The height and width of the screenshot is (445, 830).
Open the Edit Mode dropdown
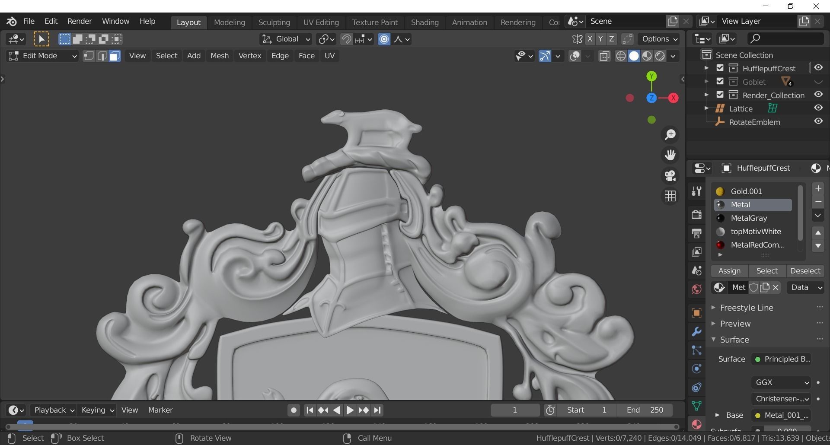42,56
